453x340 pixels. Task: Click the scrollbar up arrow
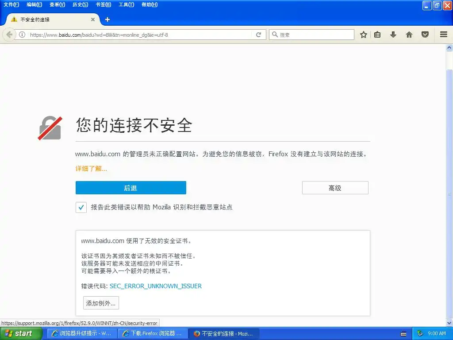(x=449, y=47)
